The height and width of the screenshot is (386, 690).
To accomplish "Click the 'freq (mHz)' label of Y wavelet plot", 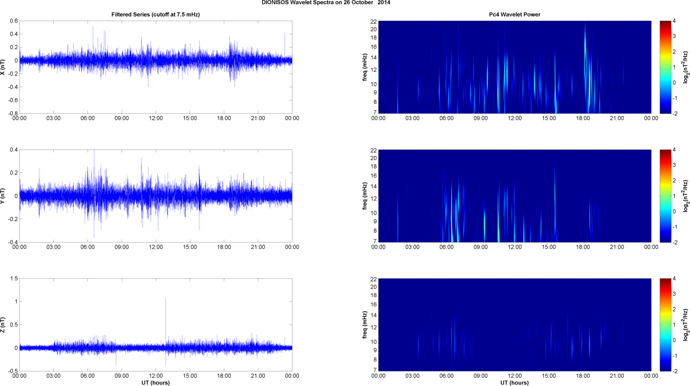I will pyautogui.click(x=365, y=196).
